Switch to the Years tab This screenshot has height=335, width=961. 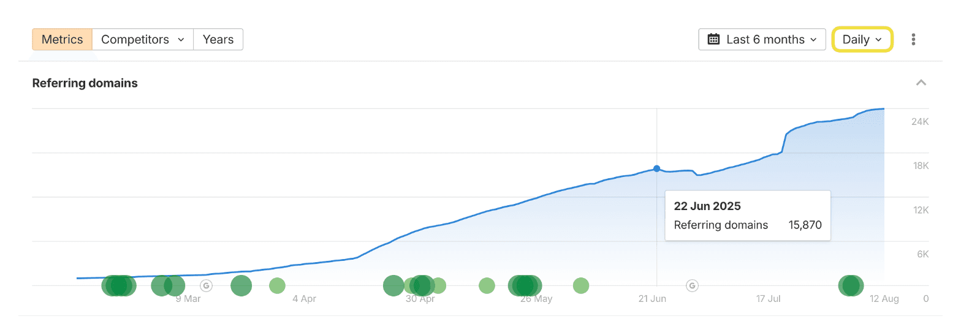coord(218,39)
